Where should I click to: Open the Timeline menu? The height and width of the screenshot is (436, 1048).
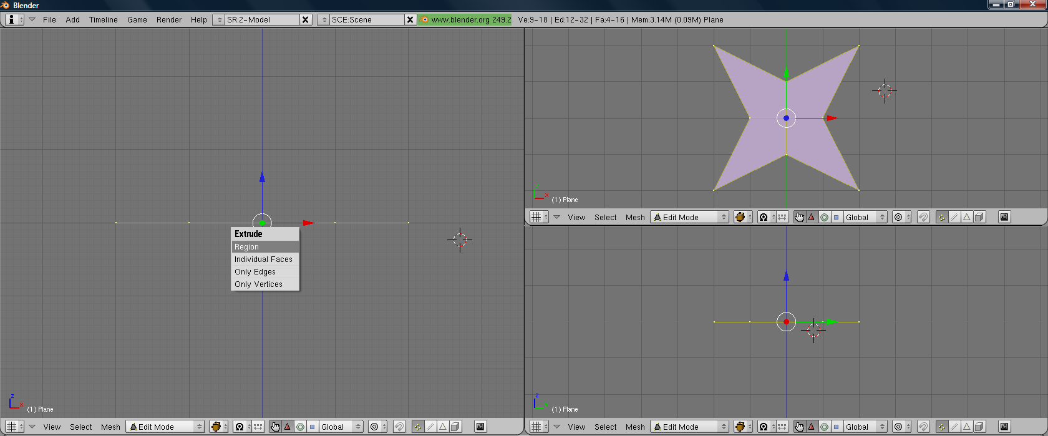tap(103, 20)
